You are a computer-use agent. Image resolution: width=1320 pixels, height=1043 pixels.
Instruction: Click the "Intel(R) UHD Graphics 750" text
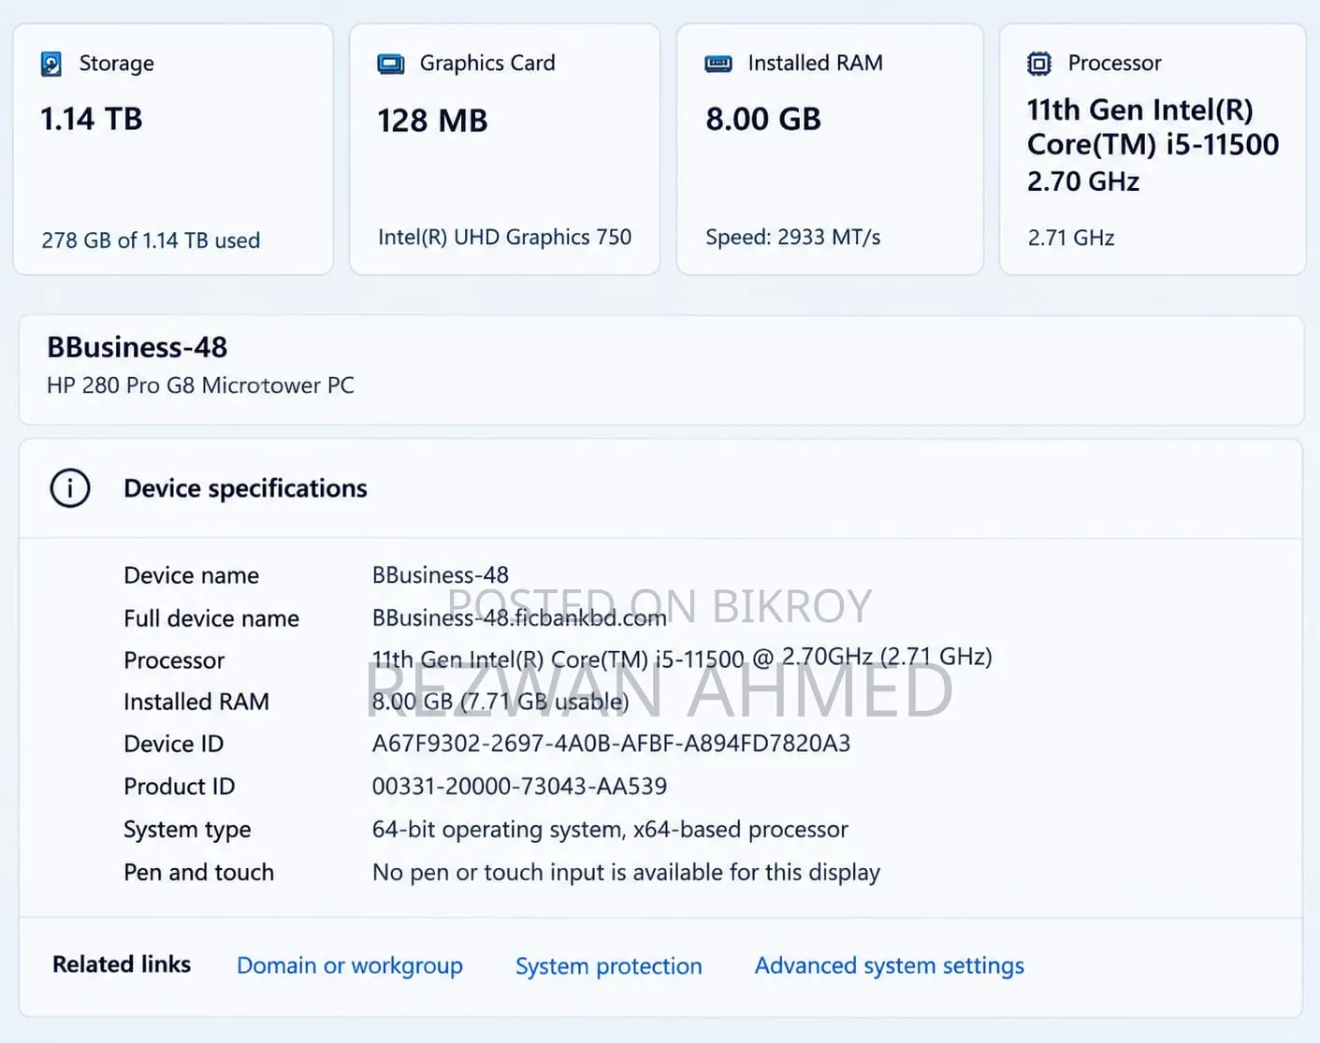(505, 238)
